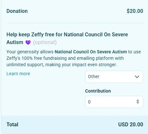Click the unlimited support description line
This screenshot has width=148, height=134.
click(62, 65)
